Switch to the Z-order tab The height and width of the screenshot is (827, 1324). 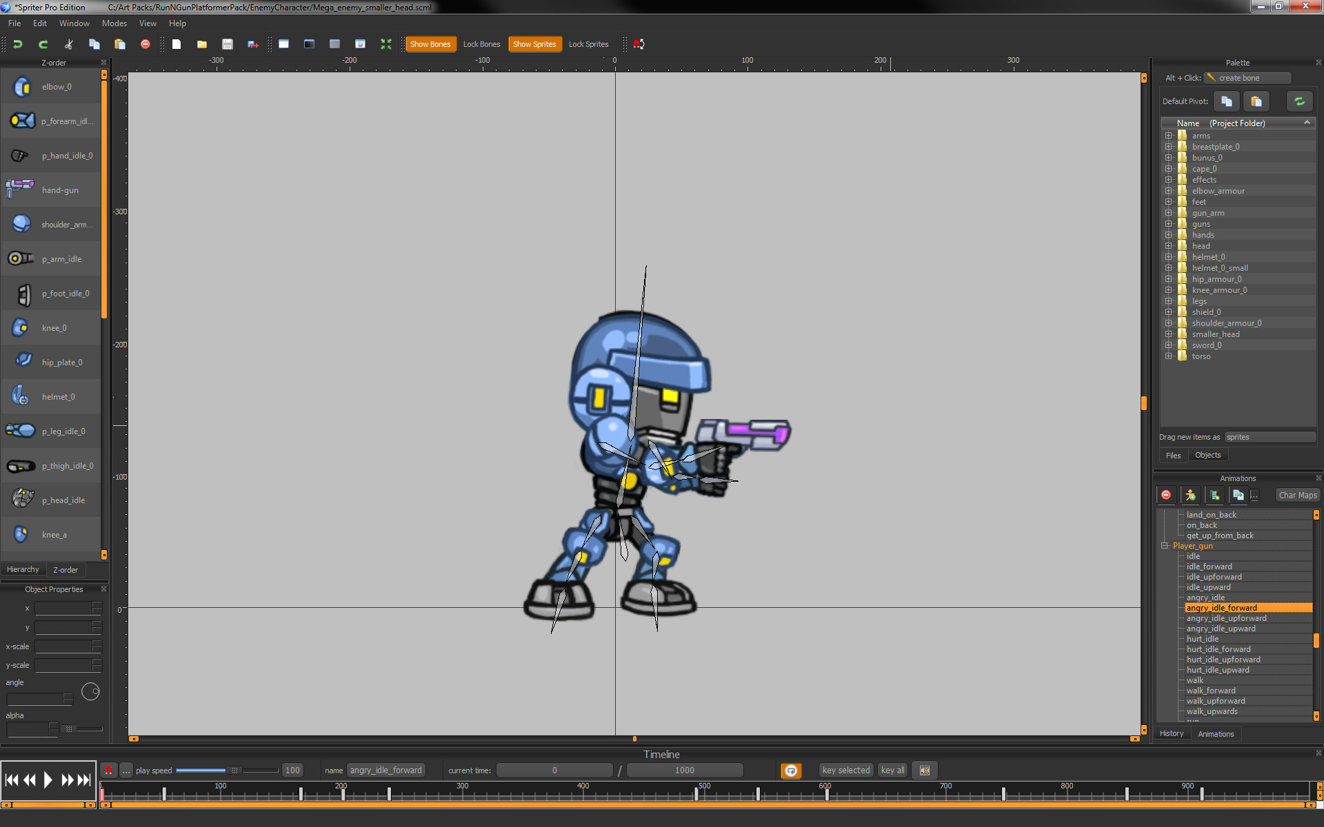(x=66, y=569)
